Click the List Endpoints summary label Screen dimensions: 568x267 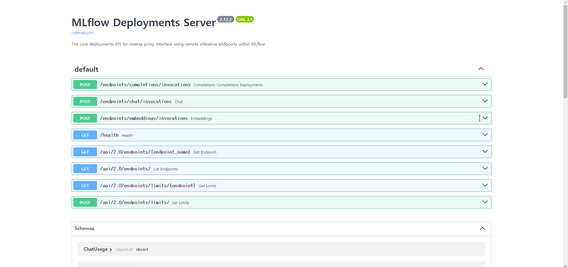tap(166, 169)
